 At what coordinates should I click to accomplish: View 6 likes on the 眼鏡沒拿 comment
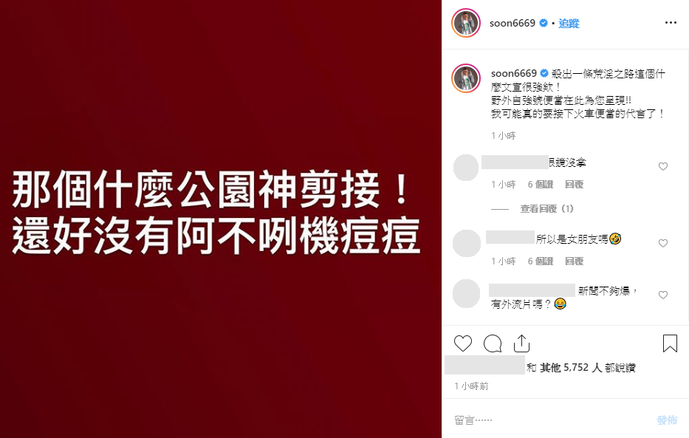coord(541,185)
